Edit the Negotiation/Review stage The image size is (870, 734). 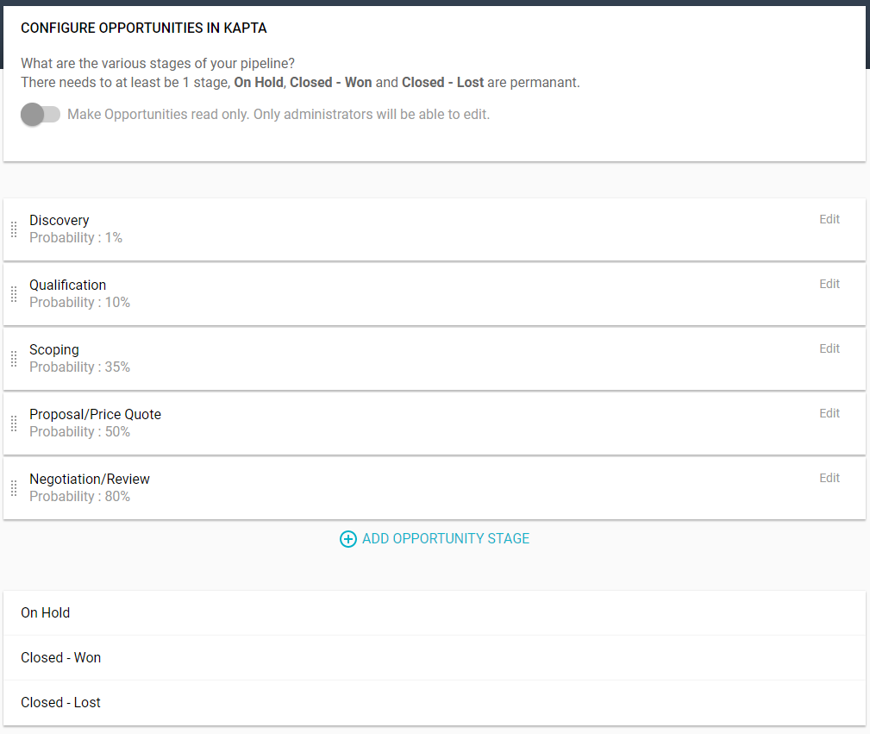point(829,478)
